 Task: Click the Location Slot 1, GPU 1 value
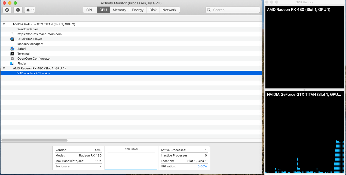197,161
